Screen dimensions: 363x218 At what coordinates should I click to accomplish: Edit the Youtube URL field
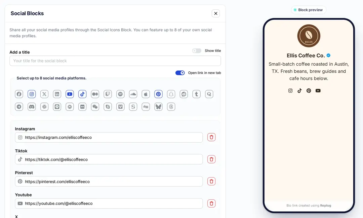pos(109,204)
